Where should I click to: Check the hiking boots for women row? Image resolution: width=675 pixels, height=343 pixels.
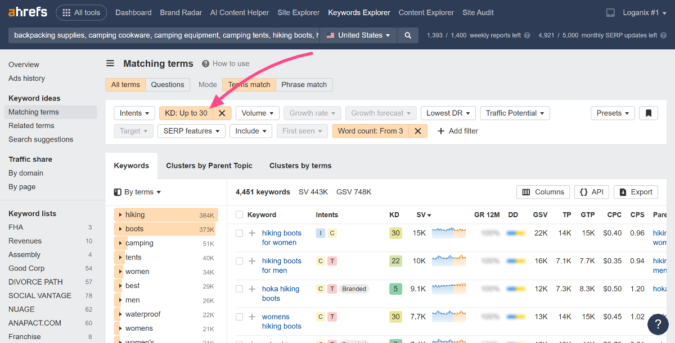(x=240, y=233)
